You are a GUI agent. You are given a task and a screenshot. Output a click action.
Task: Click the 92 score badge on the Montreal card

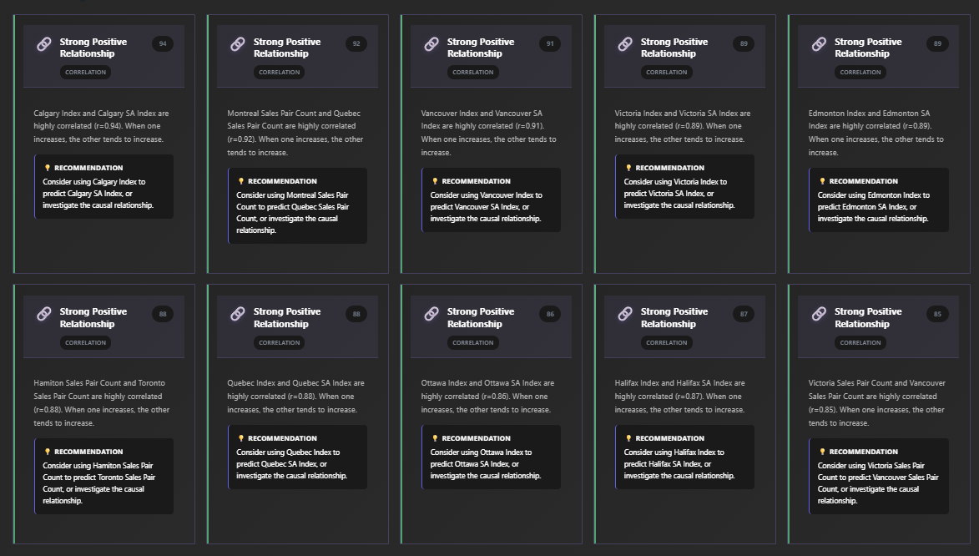point(356,43)
